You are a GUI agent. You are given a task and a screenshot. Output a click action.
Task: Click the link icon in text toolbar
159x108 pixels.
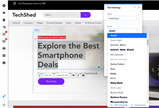click(x=78, y=75)
